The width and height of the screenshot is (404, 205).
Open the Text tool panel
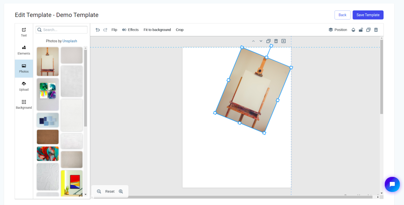[24, 32]
